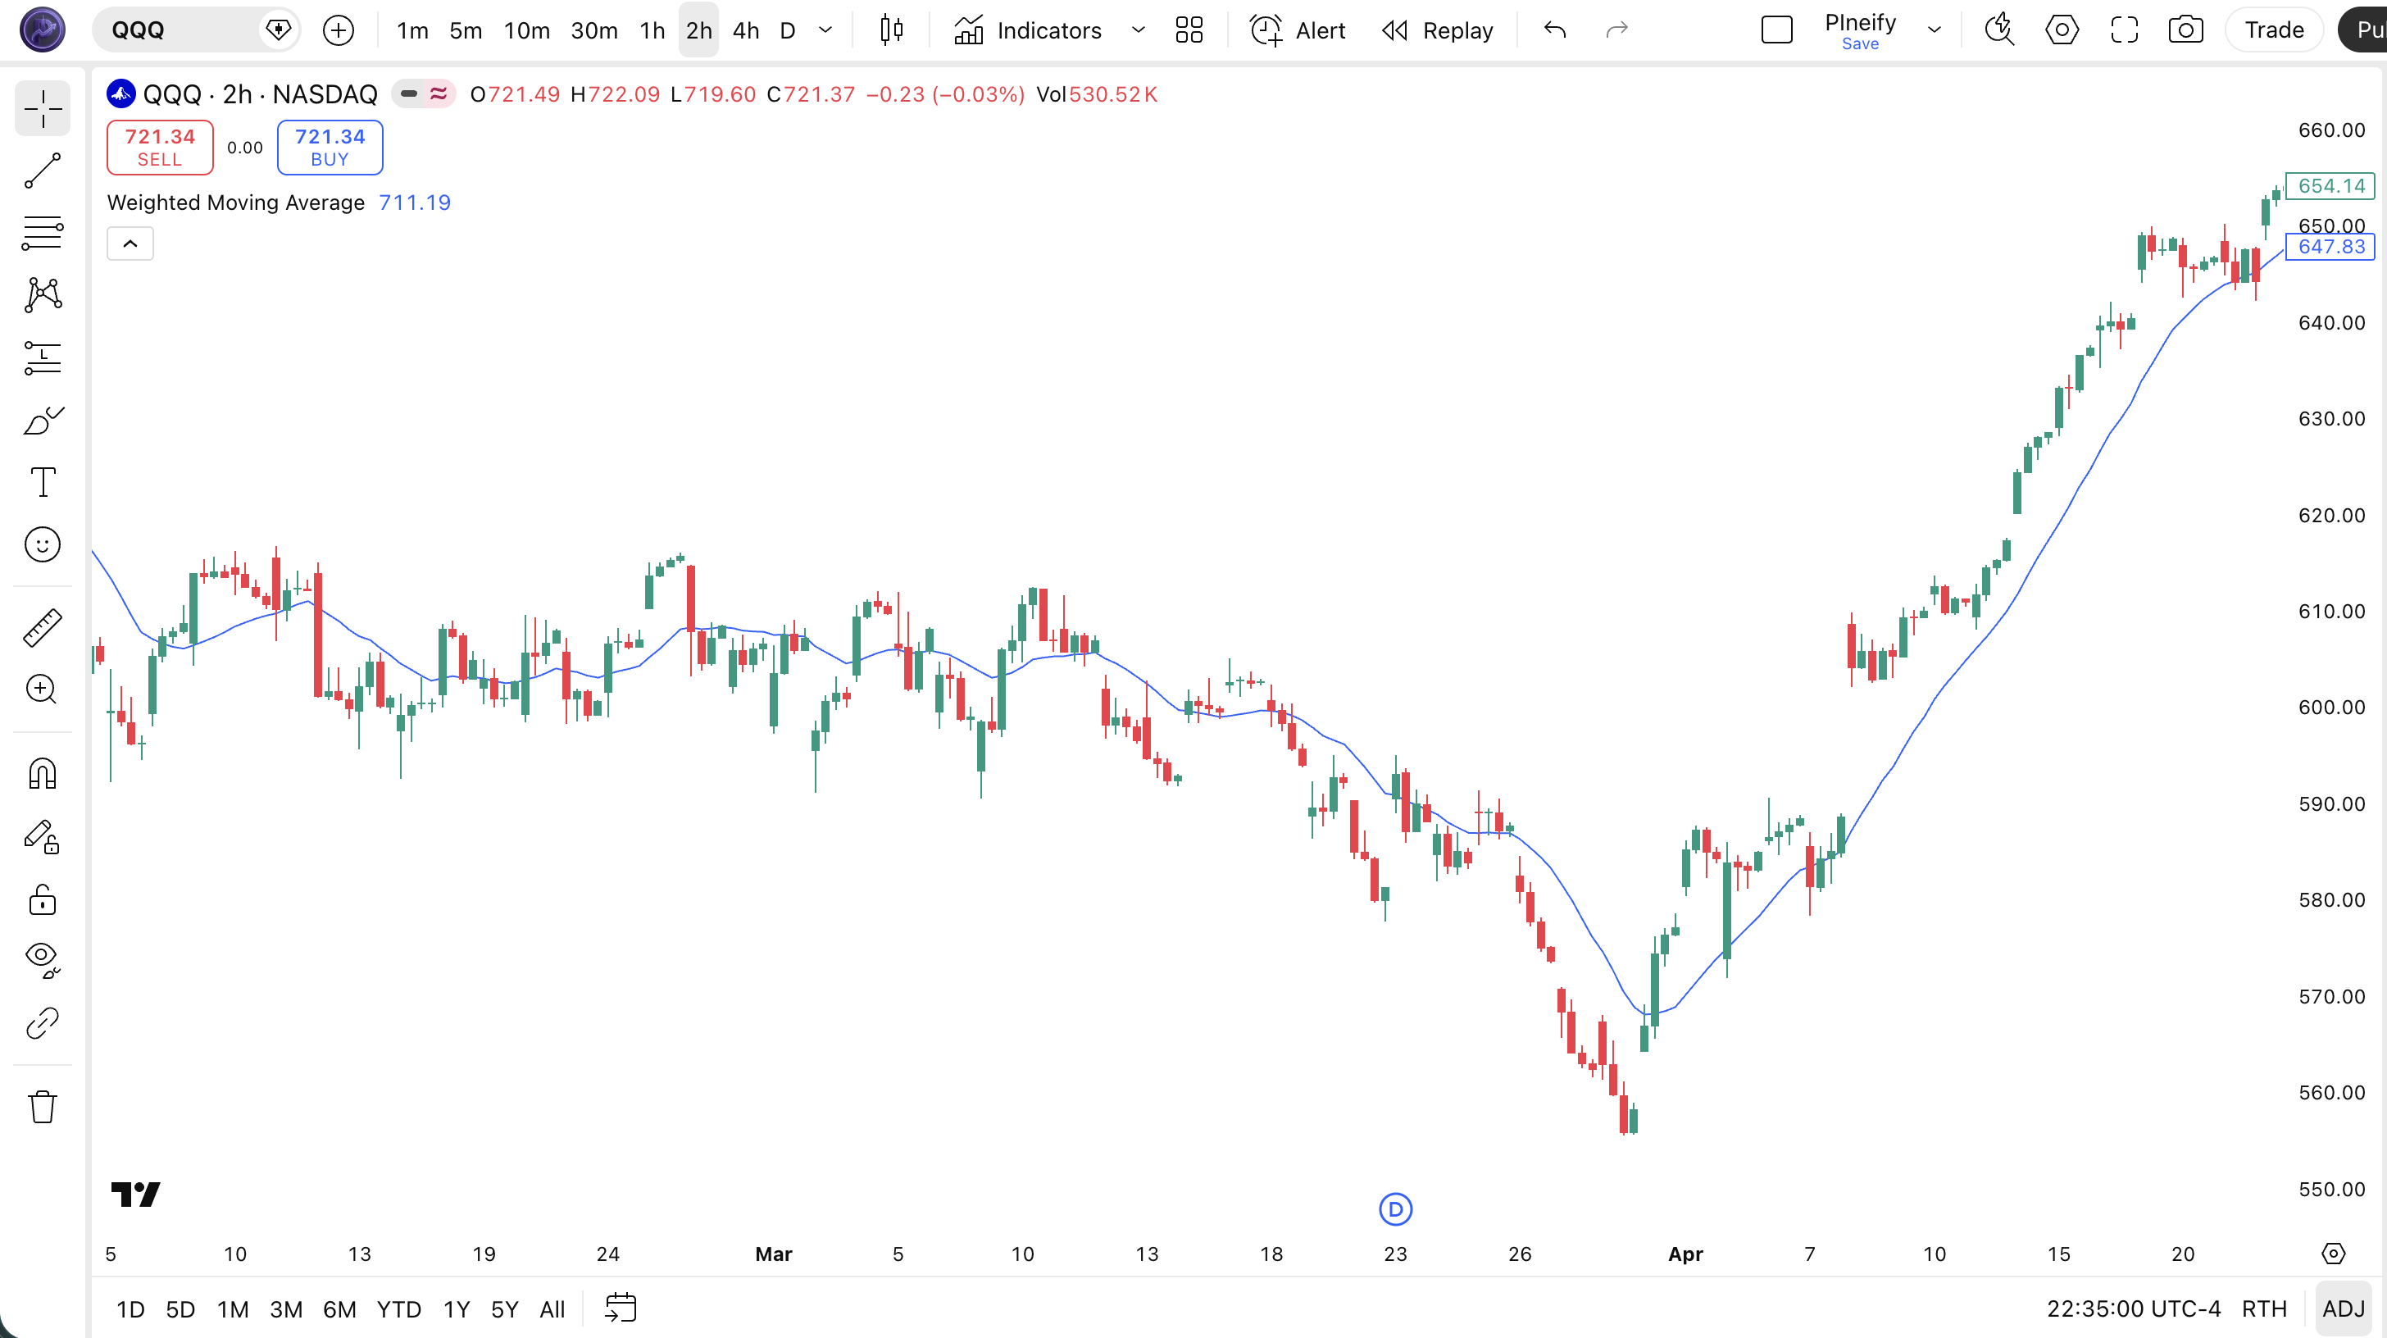This screenshot has height=1338, width=2387.
Task: Switch to the 10m timeframe
Action: (526, 30)
